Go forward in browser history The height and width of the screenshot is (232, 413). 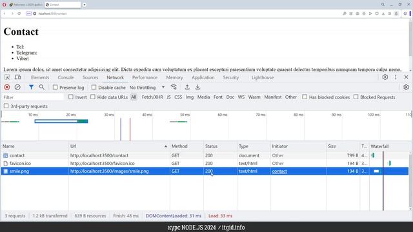click(12, 14)
